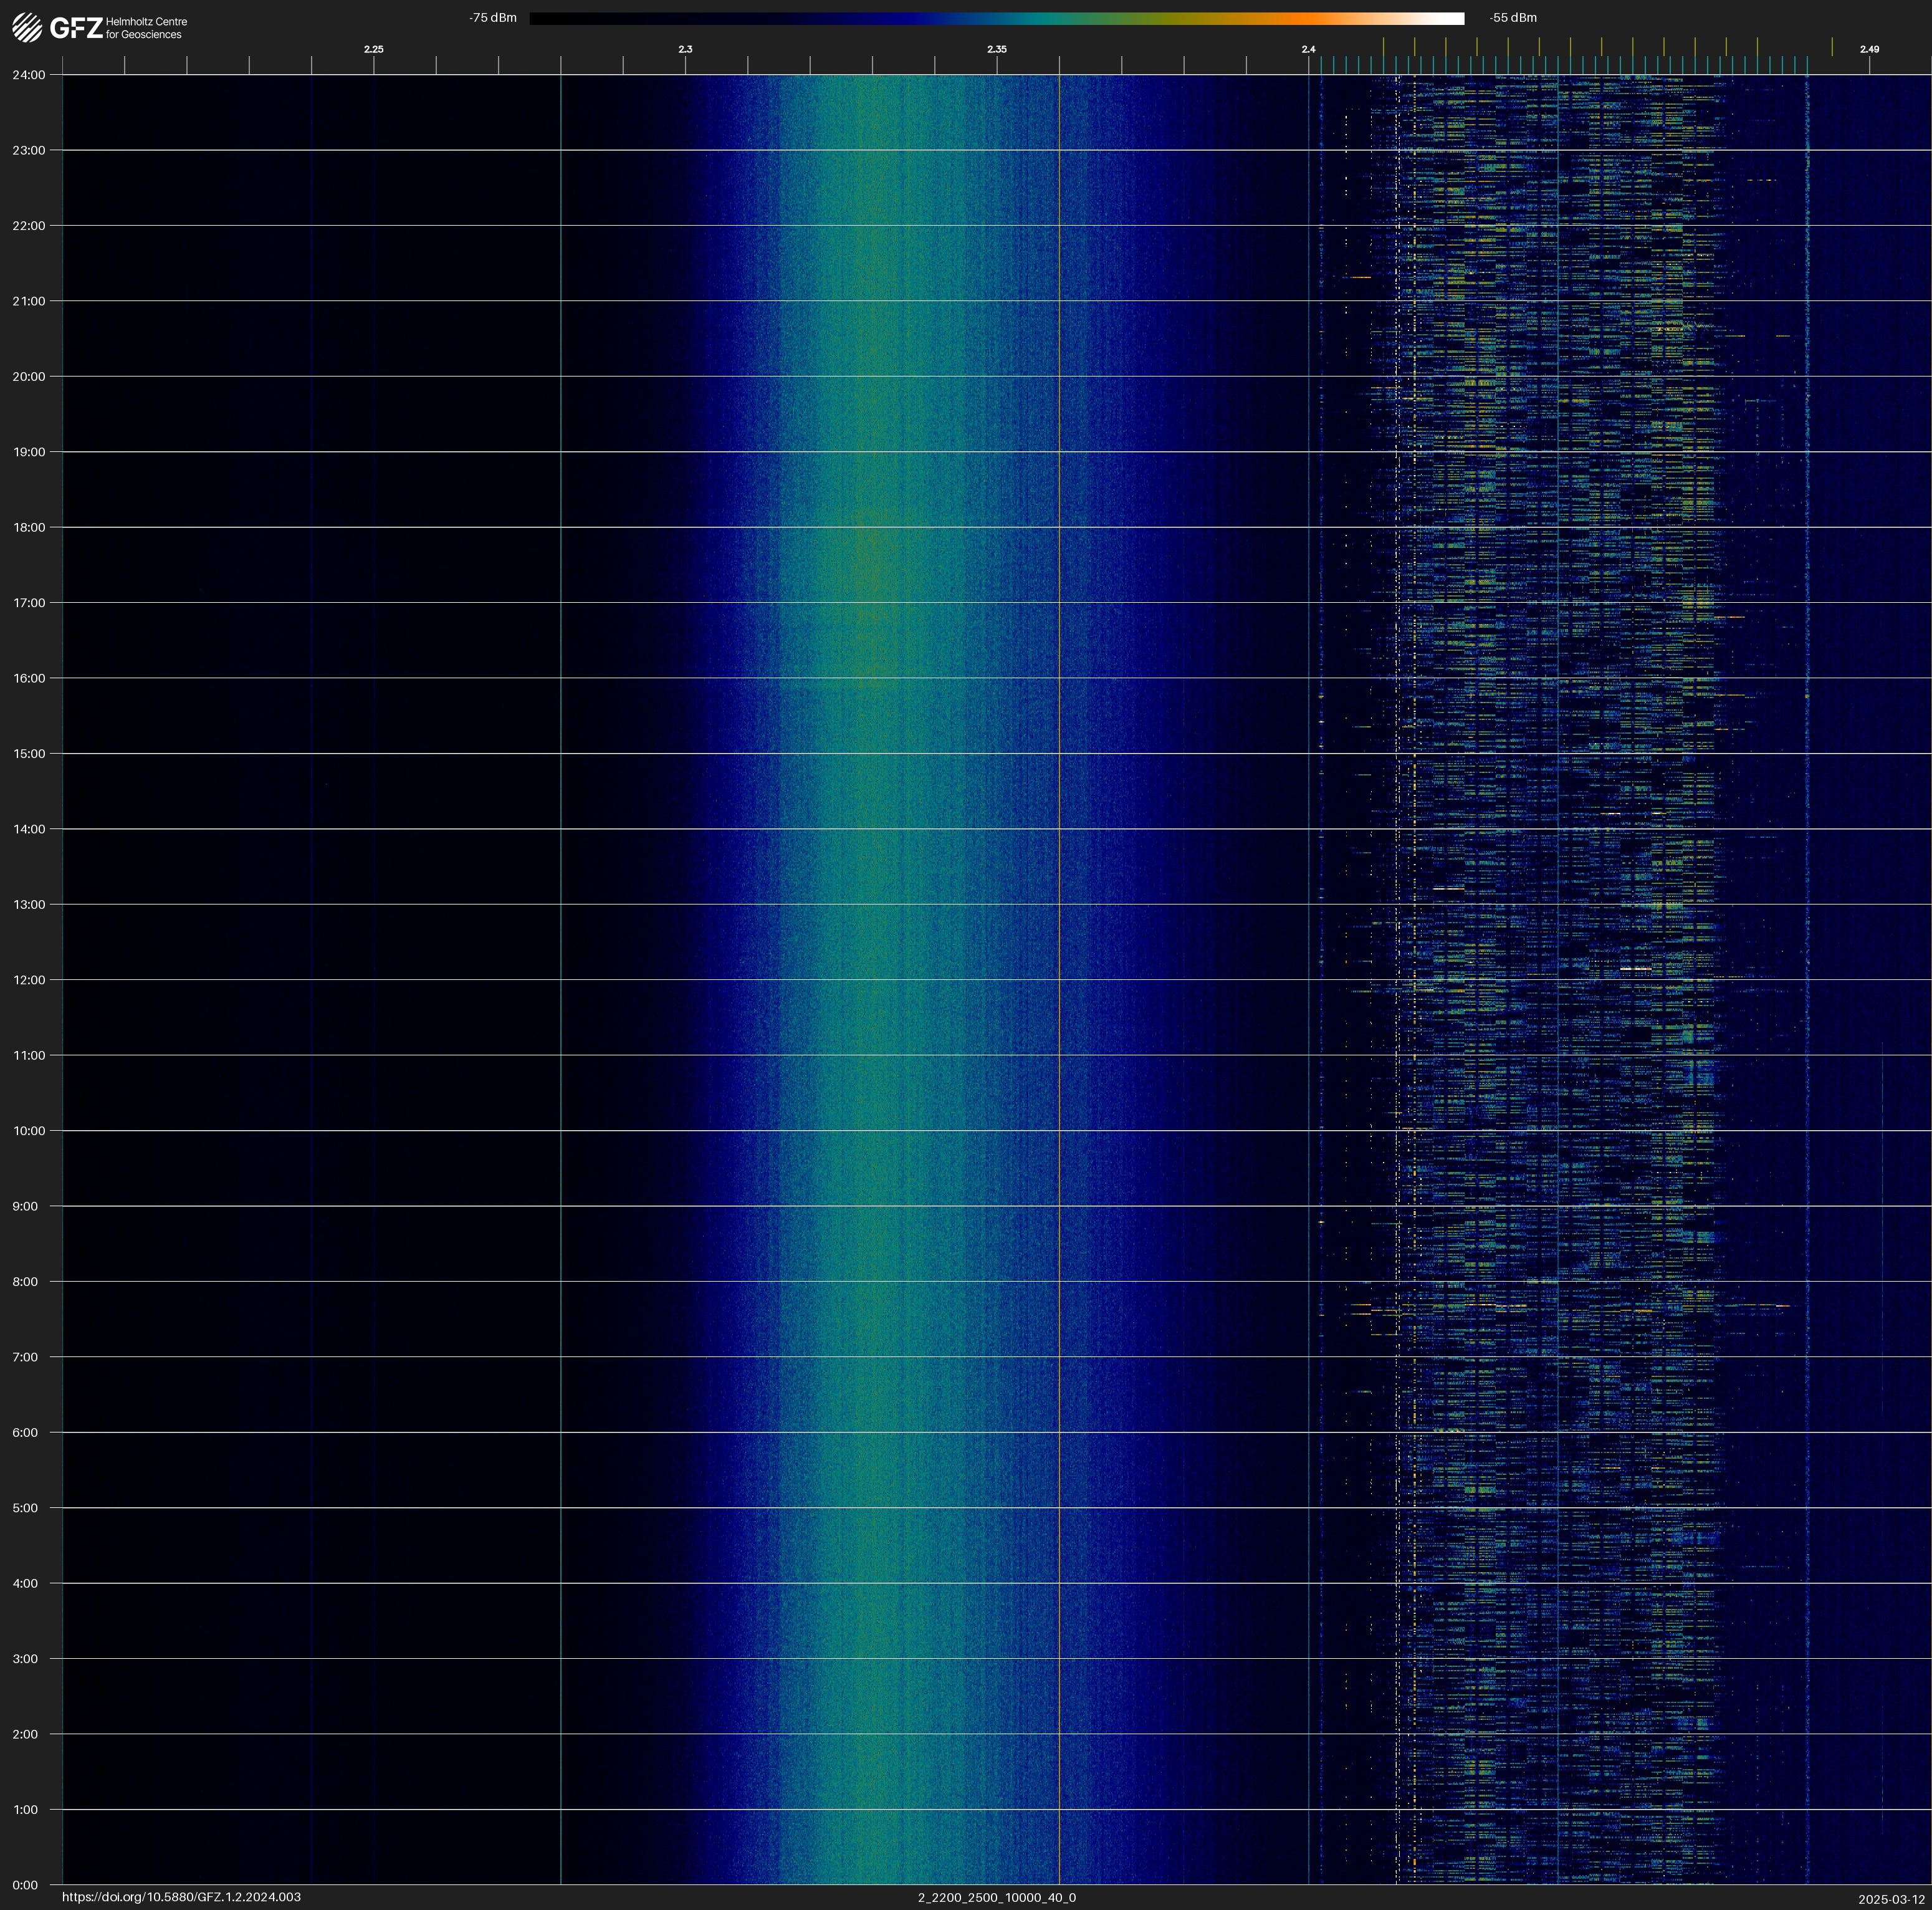Click the 0:00 time axis label
The height and width of the screenshot is (1910, 1932).
click(25, 1885)
